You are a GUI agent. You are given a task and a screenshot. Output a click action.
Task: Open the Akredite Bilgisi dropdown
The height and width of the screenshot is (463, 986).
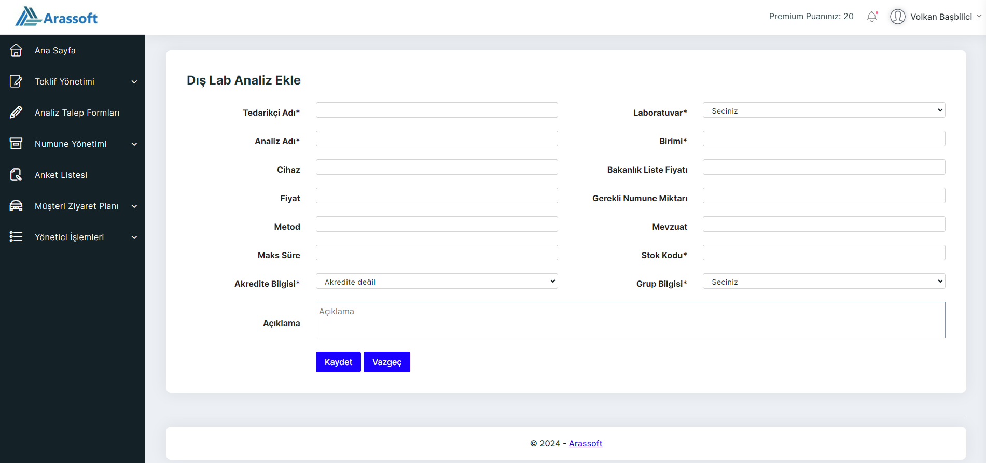437,281
